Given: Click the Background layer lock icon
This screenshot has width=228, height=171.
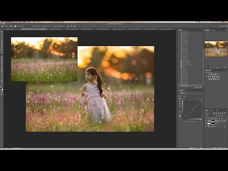Looking at the screenshot, I should [x=225, y=126].
